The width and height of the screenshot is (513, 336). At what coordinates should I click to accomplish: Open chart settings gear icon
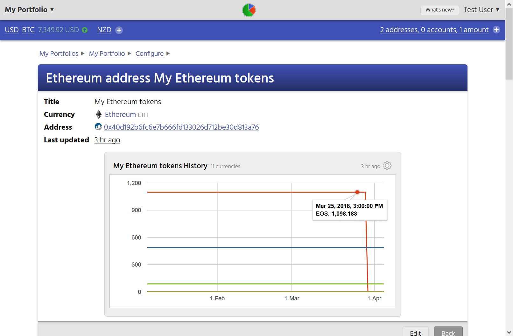(387, 166)
